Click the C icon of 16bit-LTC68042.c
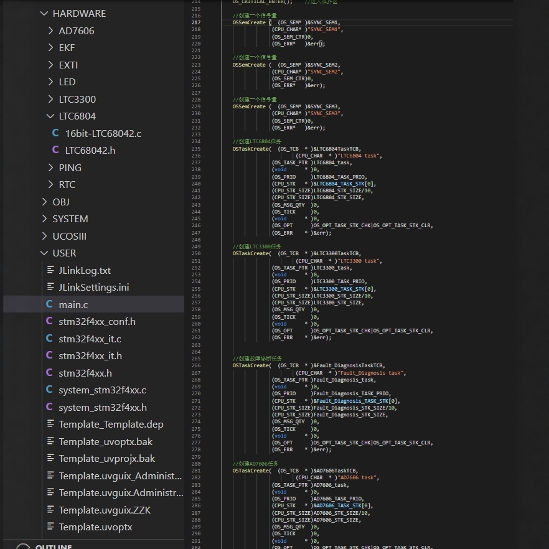Image resolution: width=549 pixels, height=549 pixels. pos(55,133)
